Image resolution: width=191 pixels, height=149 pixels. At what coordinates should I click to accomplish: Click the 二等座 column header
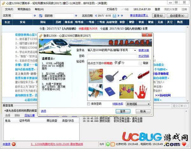click(x=101, y=22)
